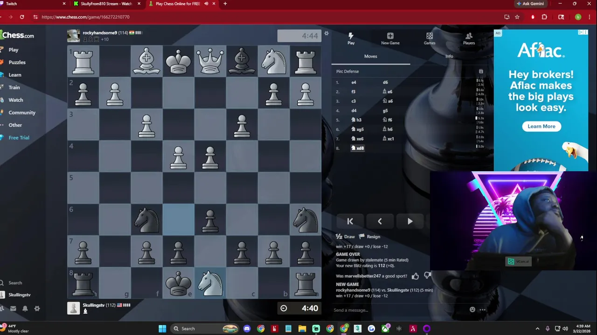The height and width of the screenshot is (335, 597).
Task: Click the Aflac ad Learn More button
Action: (x=541, y=126)
